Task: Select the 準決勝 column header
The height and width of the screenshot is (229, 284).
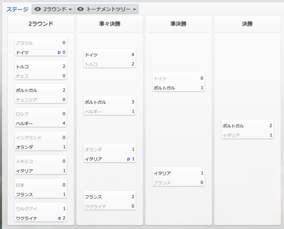Action: (179, 24)
